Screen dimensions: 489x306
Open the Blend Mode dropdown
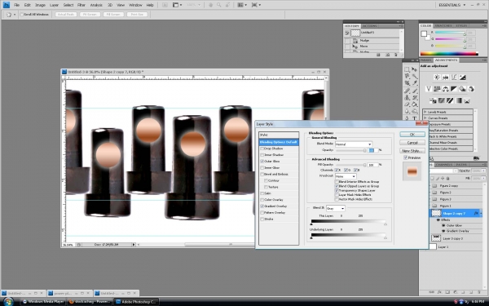[354, 144]
